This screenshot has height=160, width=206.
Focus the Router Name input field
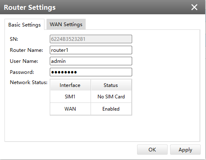[x=91, y=50]
